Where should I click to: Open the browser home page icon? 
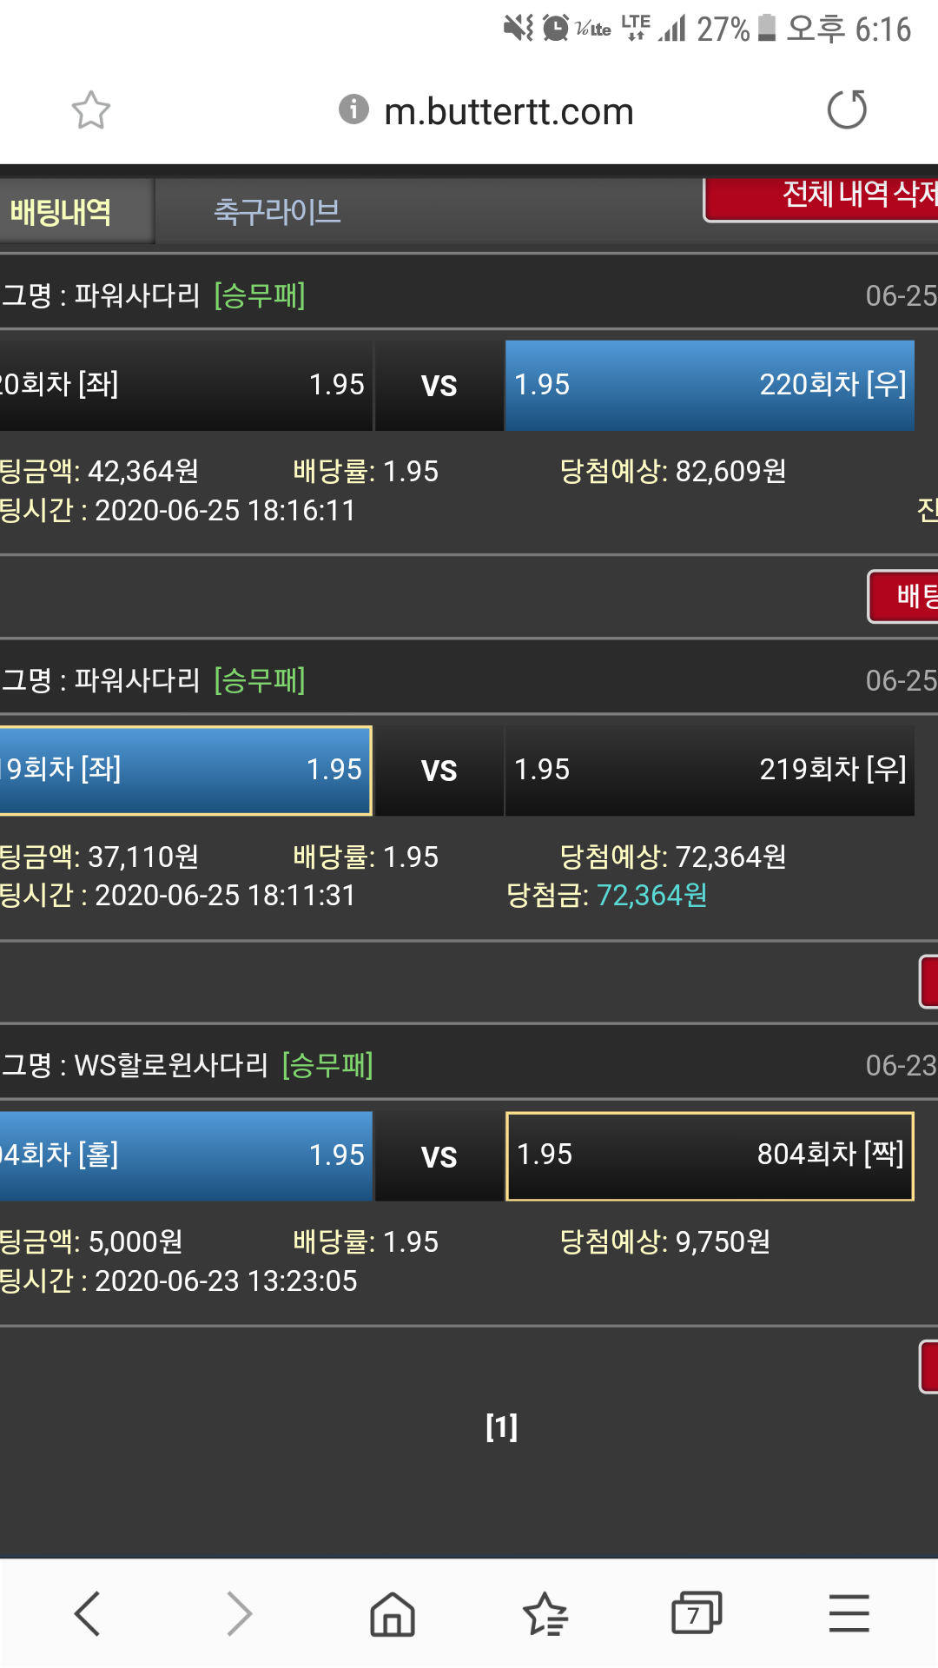[x=393, y=1614]
